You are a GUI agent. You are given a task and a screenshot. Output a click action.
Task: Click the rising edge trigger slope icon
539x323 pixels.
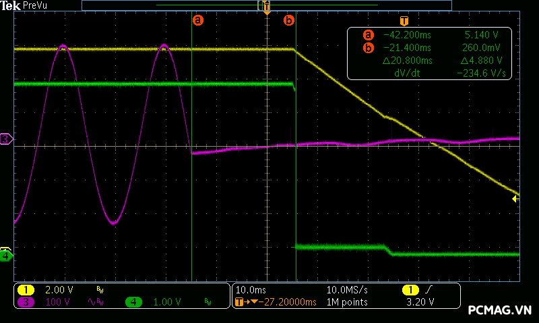click(x=428, y=290)
